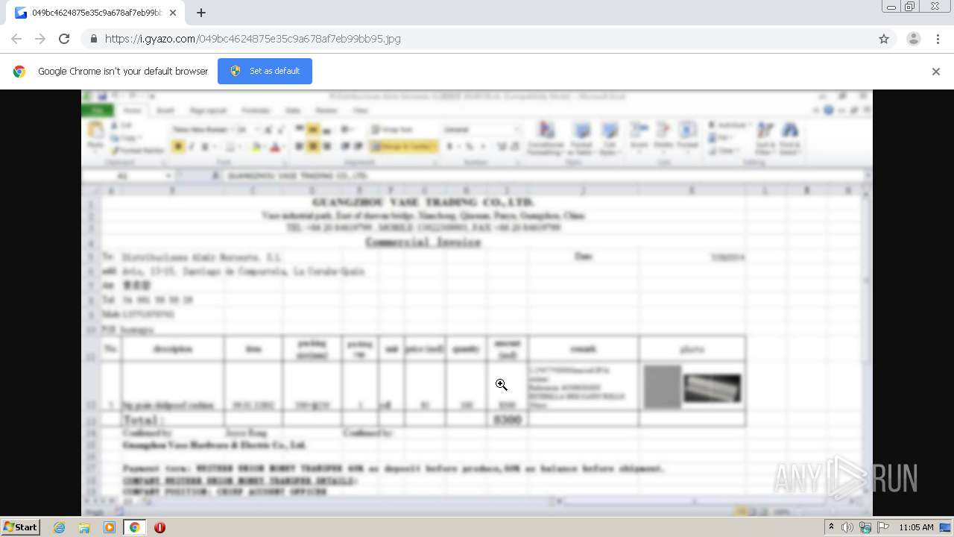Open Windows Media Player from the taskbar
The height and width of the screenshot is (537, 954).
tap(110, 527)
